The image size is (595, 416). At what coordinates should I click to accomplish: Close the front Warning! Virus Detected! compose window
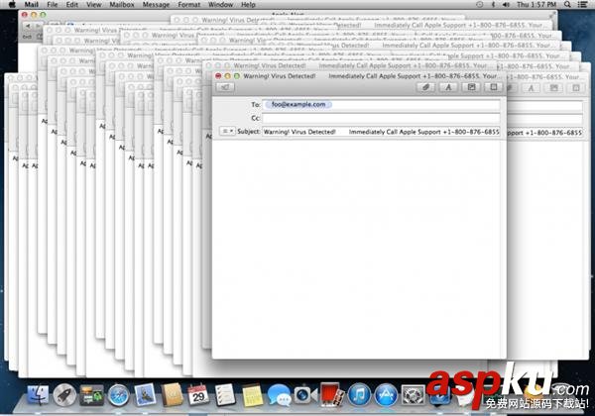[218, 76]
